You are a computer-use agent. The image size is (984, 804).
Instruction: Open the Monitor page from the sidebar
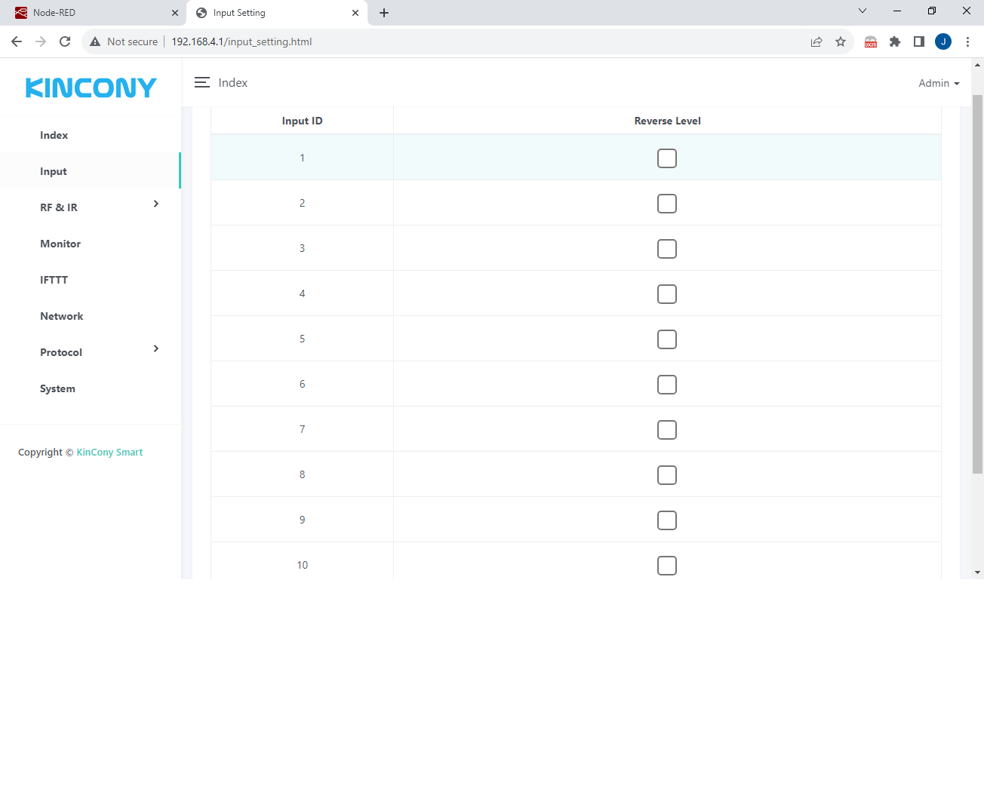click(x=60, y=244)
